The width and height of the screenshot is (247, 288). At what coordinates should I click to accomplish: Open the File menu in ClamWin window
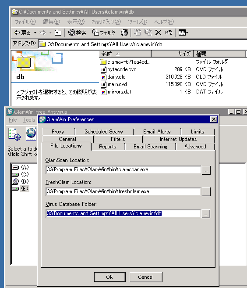(13, 120)
